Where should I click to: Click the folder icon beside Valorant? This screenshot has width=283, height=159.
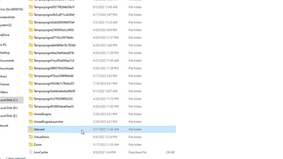click(x=31, y=129)
